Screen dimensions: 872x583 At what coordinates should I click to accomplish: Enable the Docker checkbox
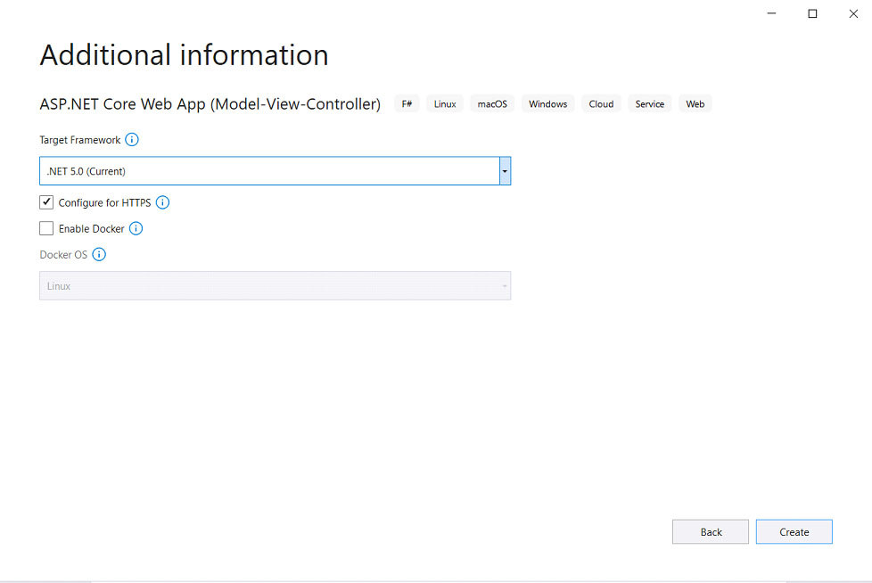[x=46, y=228]
